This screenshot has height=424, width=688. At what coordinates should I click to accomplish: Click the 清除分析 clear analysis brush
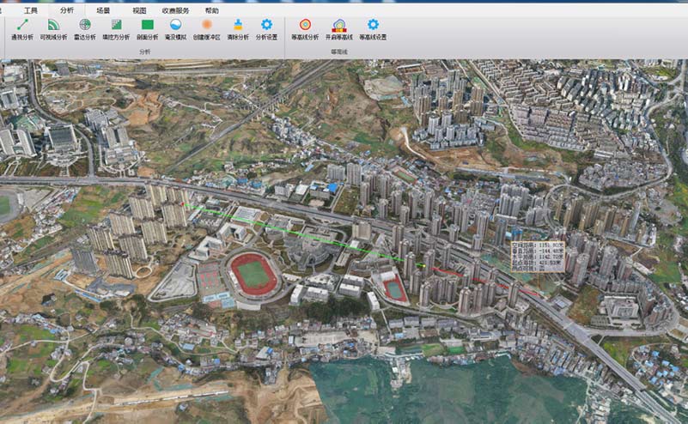tap(238, 28)
